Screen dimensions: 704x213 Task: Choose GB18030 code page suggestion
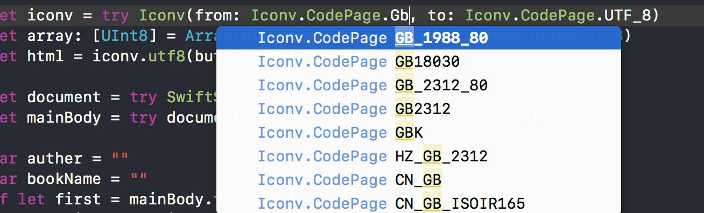click(x=419, y=62)
